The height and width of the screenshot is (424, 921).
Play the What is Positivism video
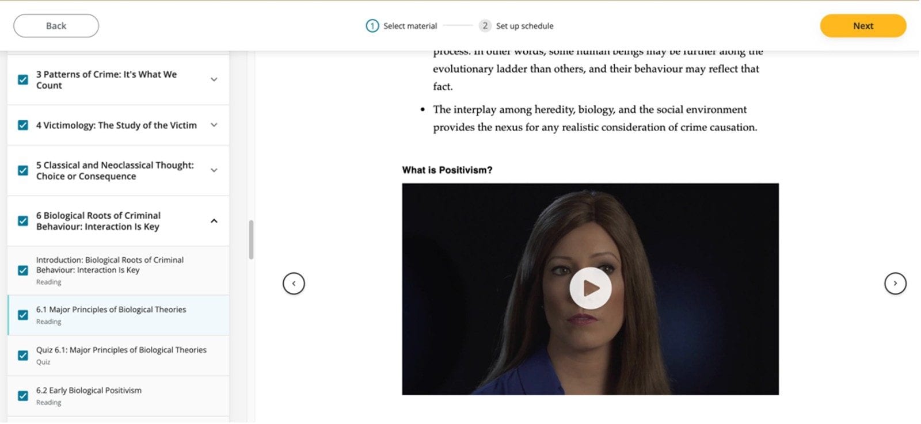590,288
